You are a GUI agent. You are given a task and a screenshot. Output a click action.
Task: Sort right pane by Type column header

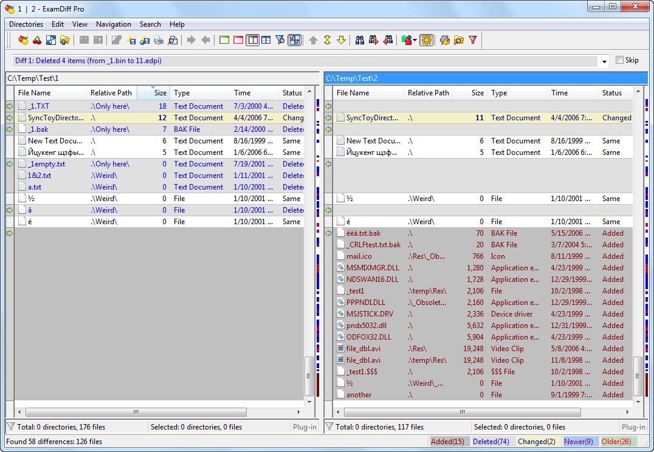[x=517, y=92]
